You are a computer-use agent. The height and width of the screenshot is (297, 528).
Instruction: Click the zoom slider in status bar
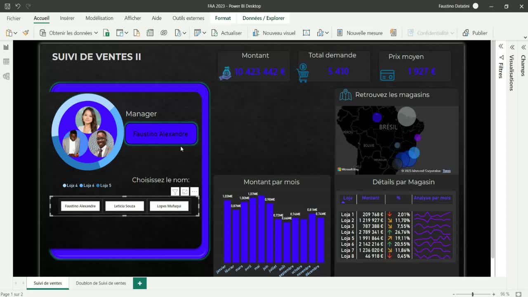473,294
